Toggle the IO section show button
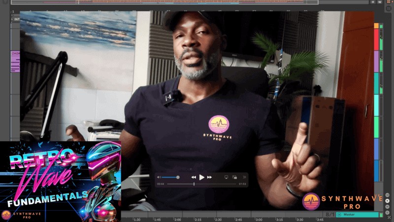The width and height of the screenshot is (394, 222). tap(387, 195)
